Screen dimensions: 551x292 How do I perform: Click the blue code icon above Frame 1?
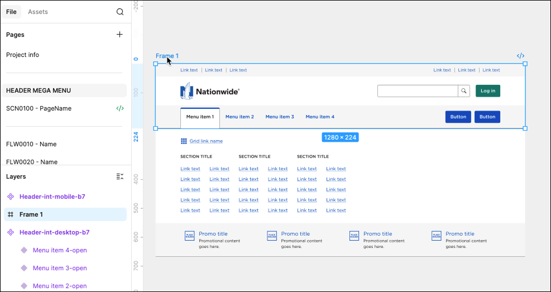pyautogui.click(x=520, y=56)
